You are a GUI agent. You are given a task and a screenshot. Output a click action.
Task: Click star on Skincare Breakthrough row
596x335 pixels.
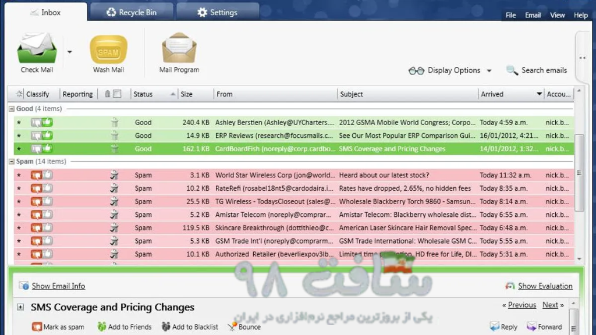pos(19,228)
